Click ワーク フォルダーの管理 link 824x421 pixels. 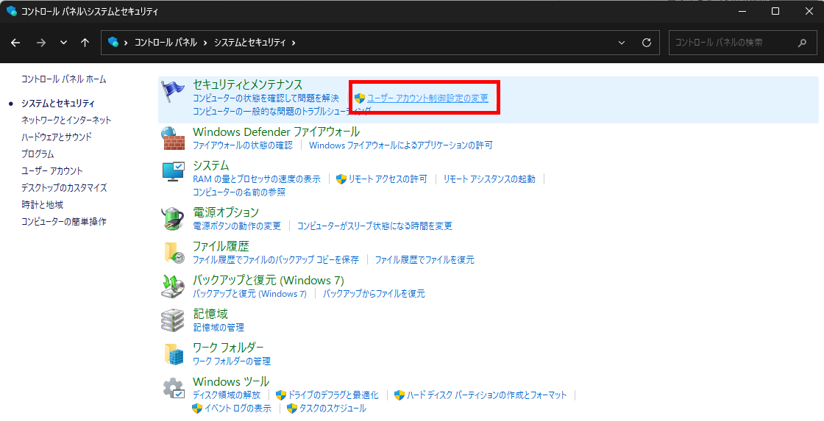232,361
